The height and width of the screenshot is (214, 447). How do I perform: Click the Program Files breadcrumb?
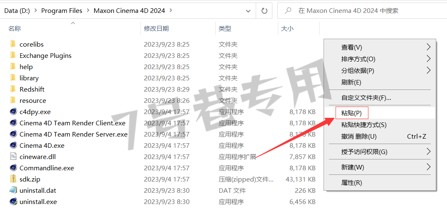coord(62,11)
